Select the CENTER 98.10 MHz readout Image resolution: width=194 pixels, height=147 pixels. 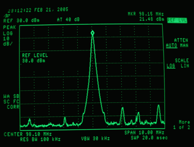coord(28,134)
